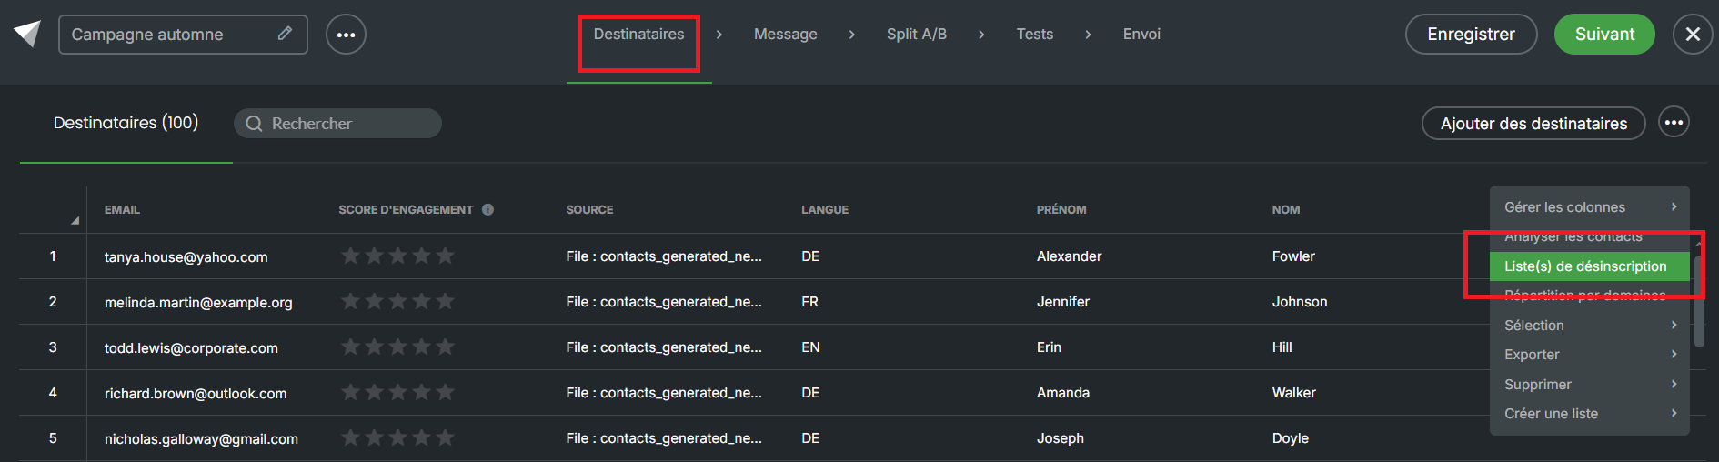Click the paper plane logo icon
This screenshot has height=462, width=1719.
click(x=27, y=34)
